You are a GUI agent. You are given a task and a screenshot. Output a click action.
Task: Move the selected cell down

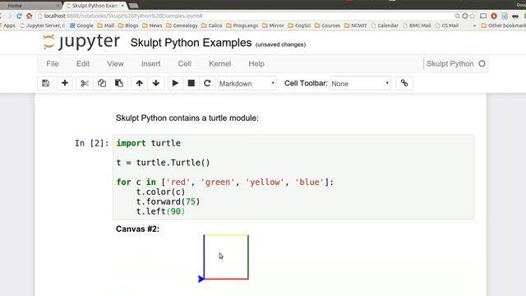[156, 83]
